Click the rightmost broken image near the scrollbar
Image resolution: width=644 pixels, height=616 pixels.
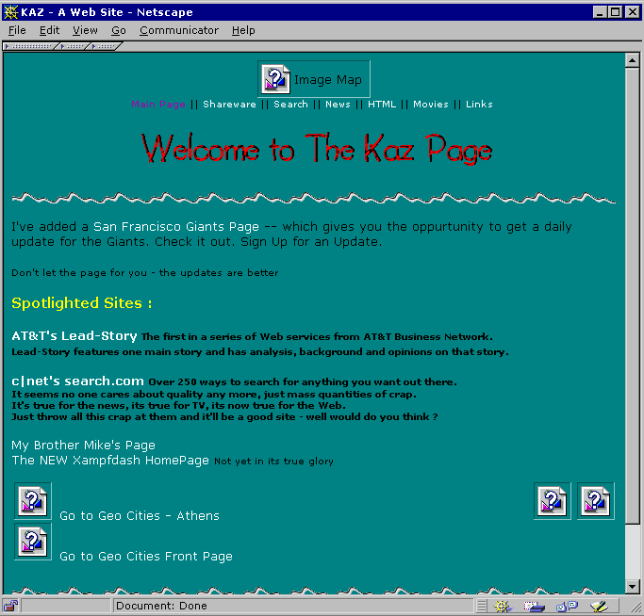click(x=596, y=501)
